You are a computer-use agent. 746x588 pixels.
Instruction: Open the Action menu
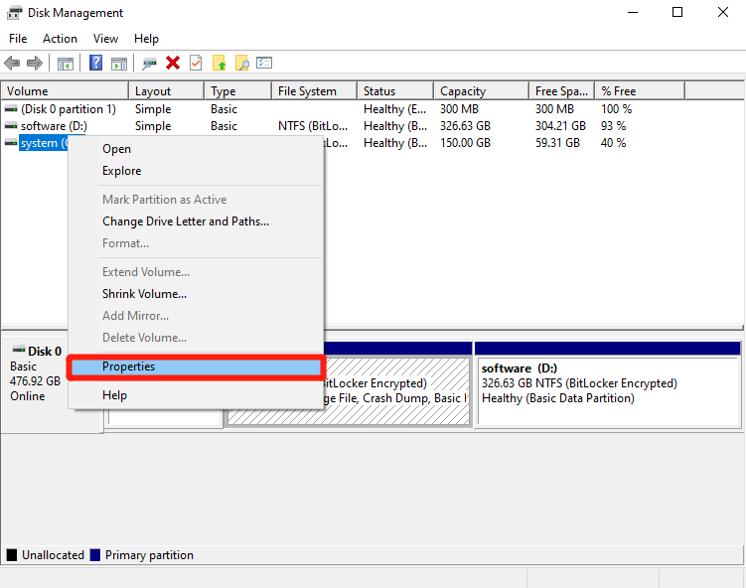[60, 39]
